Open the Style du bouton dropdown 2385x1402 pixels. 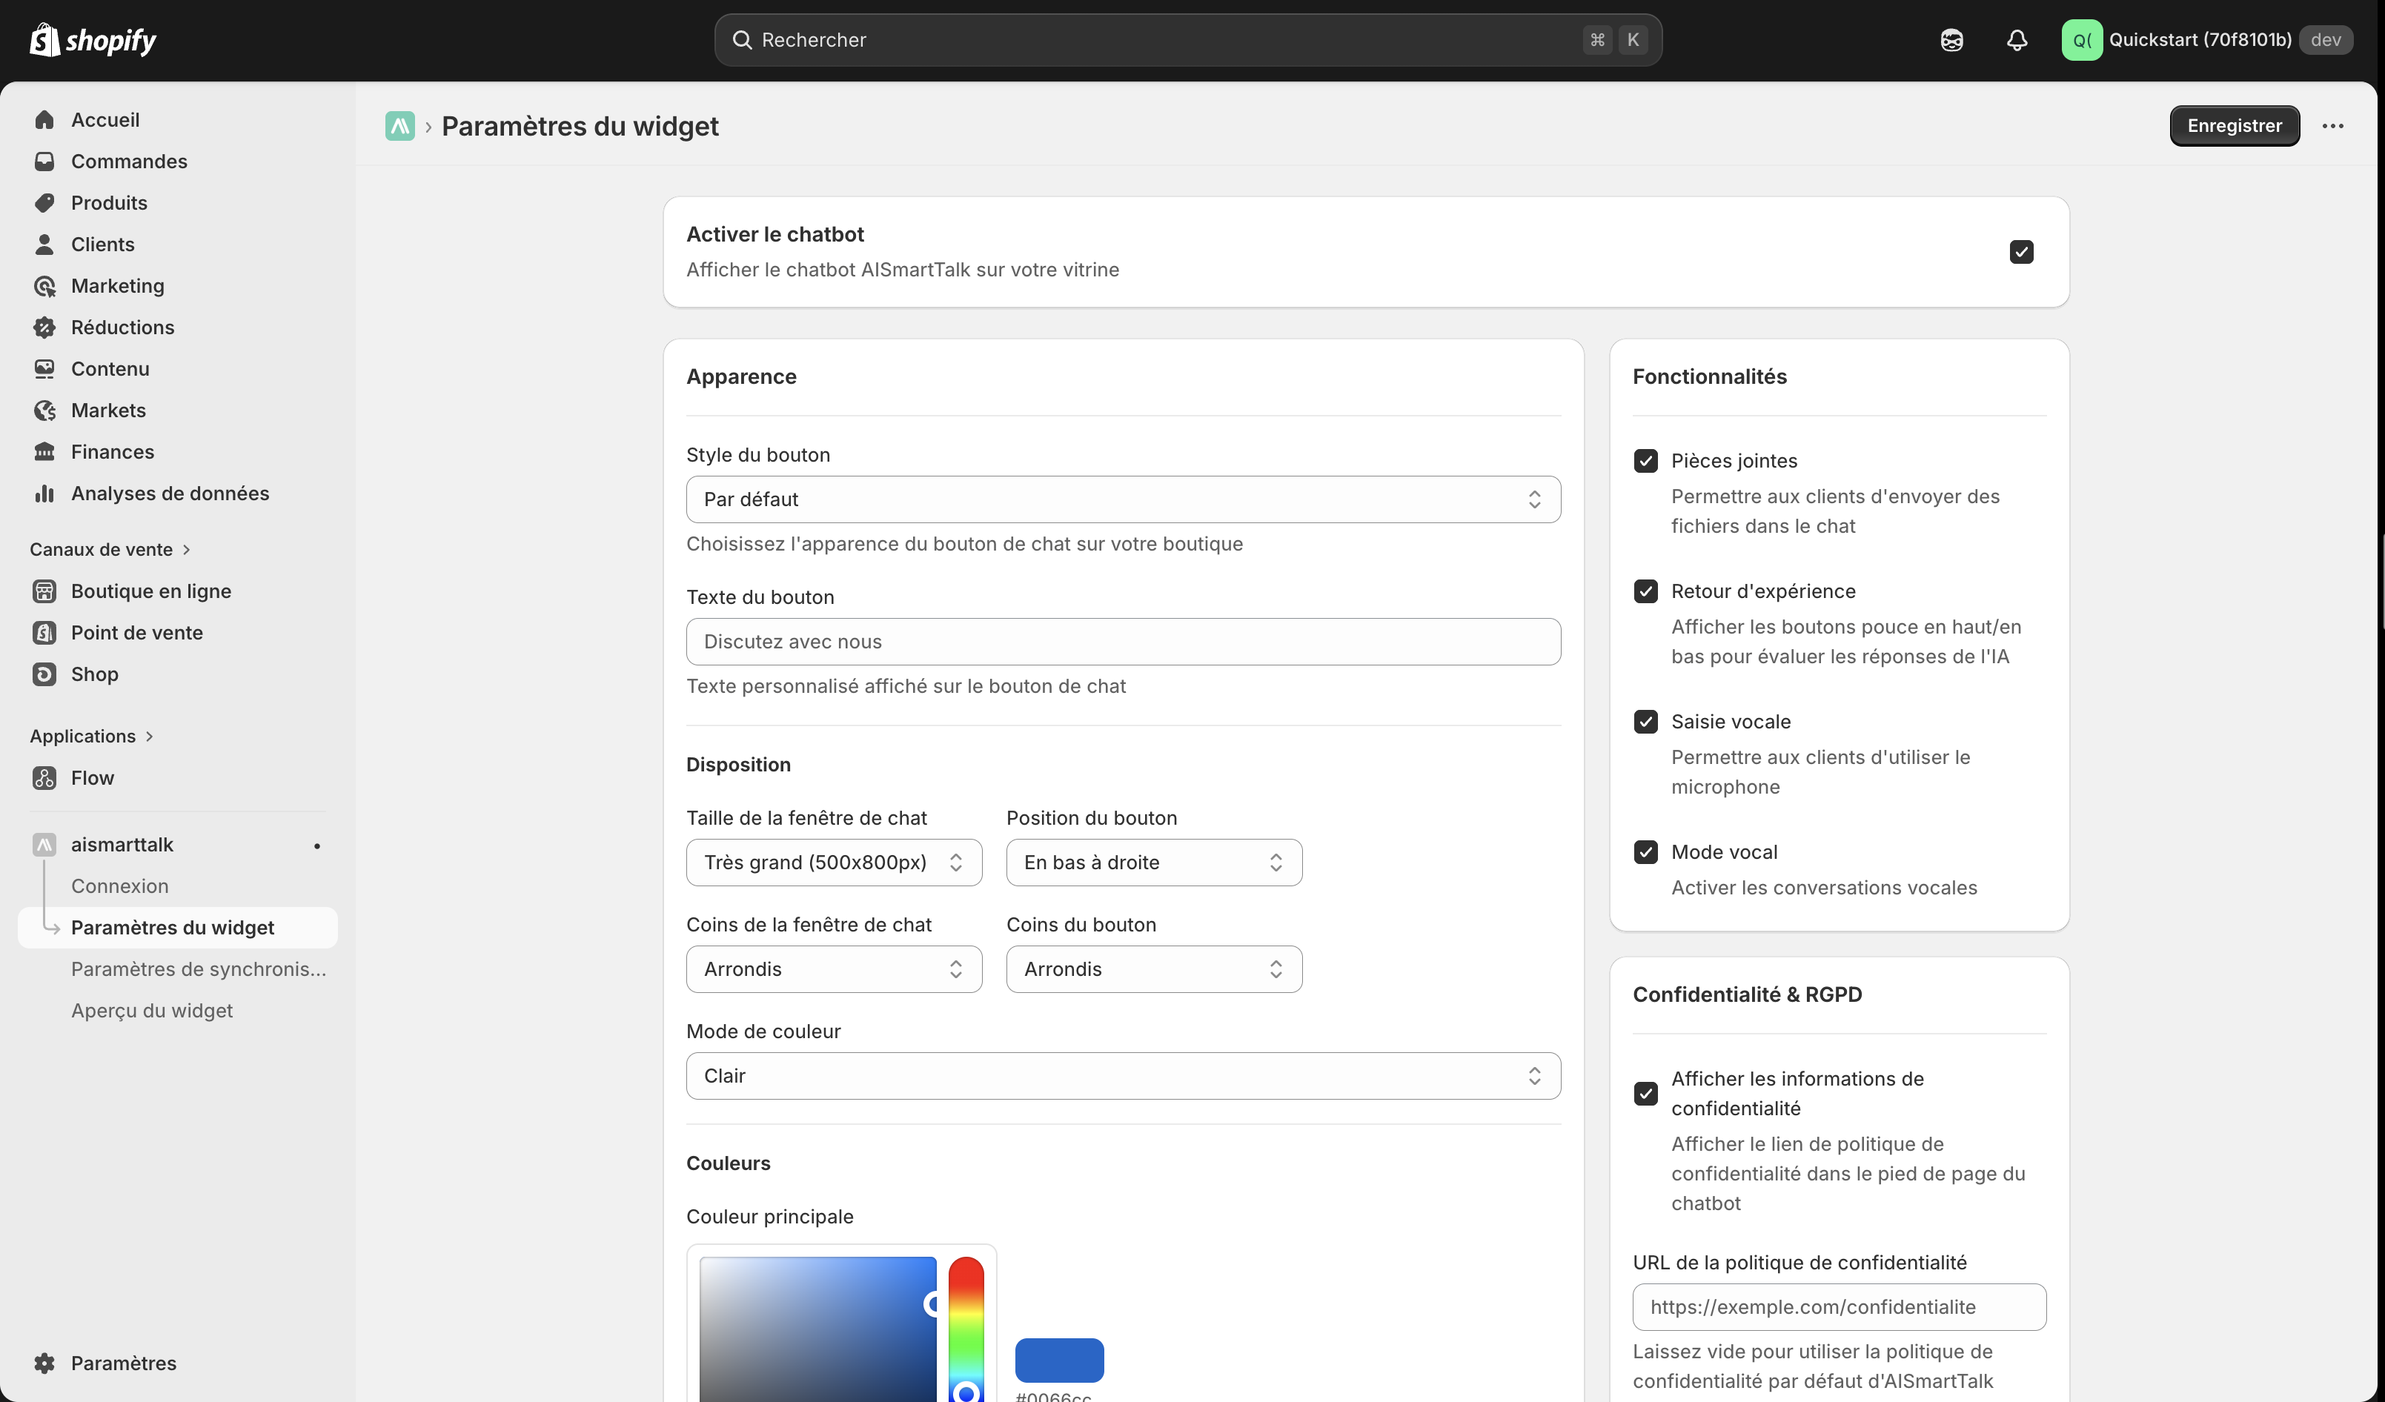click(x=1123, y=499)
